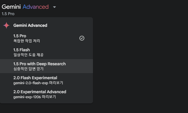Screen dimensions: 188x113
Task: Select 2.0 Flash Experimental model
Action: [x=46, y=80]
